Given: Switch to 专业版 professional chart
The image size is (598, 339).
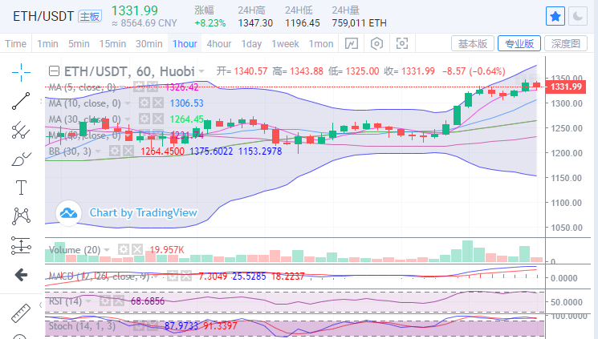Looking at the screenshot, I should pyautogui.click(x=519, y=43).
